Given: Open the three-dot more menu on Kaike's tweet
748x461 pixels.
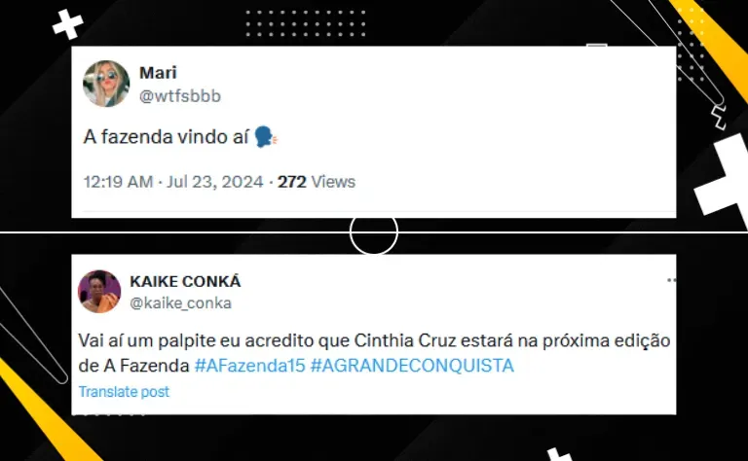Looking at the screenshot, I should click(x=671, y=280).
